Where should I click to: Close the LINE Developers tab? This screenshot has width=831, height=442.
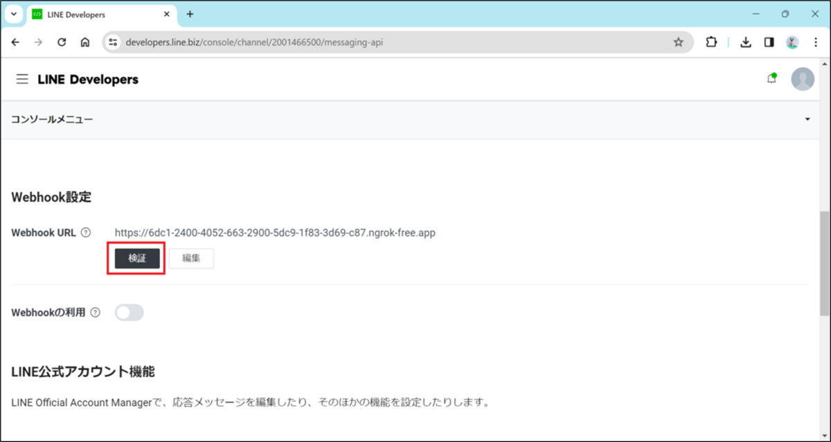click(x=167, y=14)
